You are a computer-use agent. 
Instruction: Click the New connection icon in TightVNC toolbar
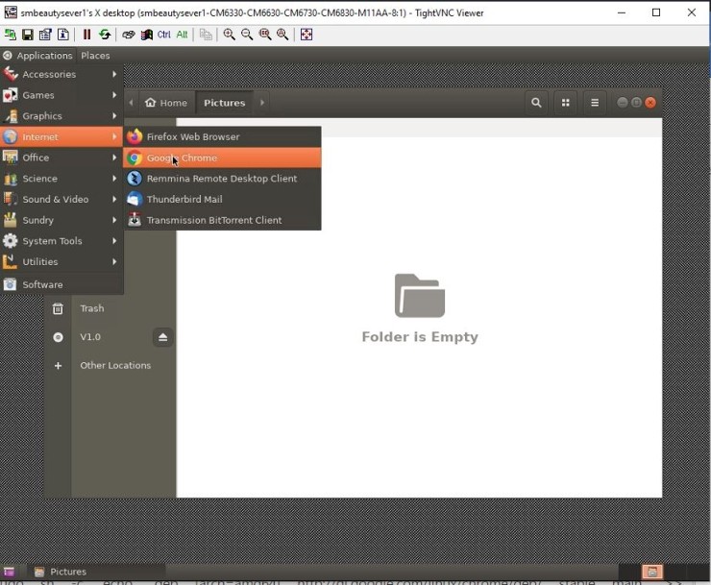pyautogui.click(x=10, y=35)
